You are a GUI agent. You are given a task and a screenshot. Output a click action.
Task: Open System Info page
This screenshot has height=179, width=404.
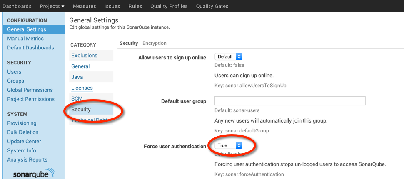click(x=21, y=150)
